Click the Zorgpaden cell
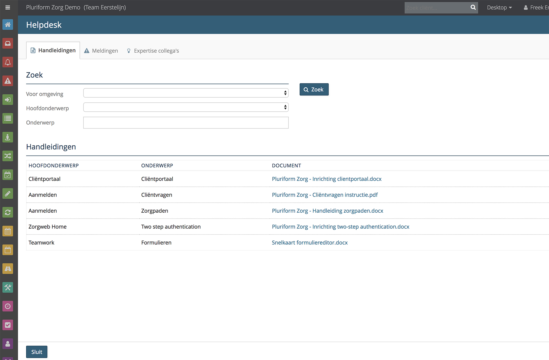The width and height of the screenshot is (549, 360). [155, 211]
